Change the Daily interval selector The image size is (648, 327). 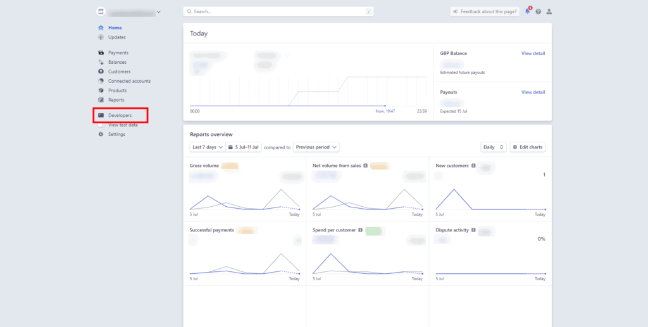[493, 147]
